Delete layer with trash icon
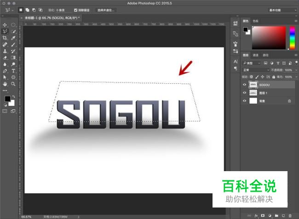The image size is (299, 219). click(290, 216)
